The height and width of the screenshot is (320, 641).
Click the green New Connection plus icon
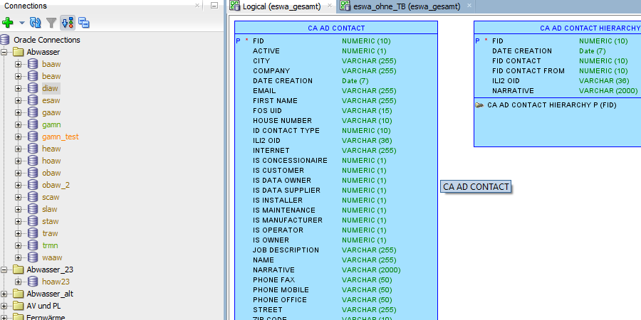(8, 23)
